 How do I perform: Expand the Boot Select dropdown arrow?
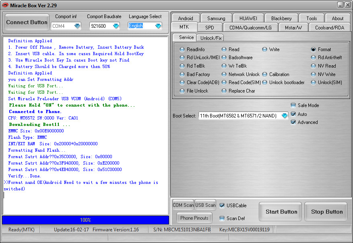tap(284, 115)
